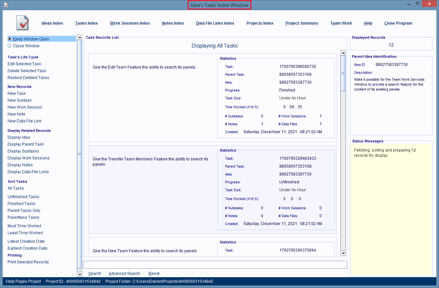Show Unfinished Tasks only
The height and width of the screenshot is (288, 439).
click(x=23, y=197)
